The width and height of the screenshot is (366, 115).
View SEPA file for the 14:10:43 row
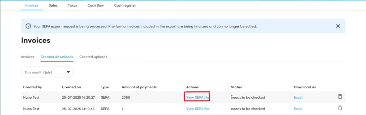[198, 109]
